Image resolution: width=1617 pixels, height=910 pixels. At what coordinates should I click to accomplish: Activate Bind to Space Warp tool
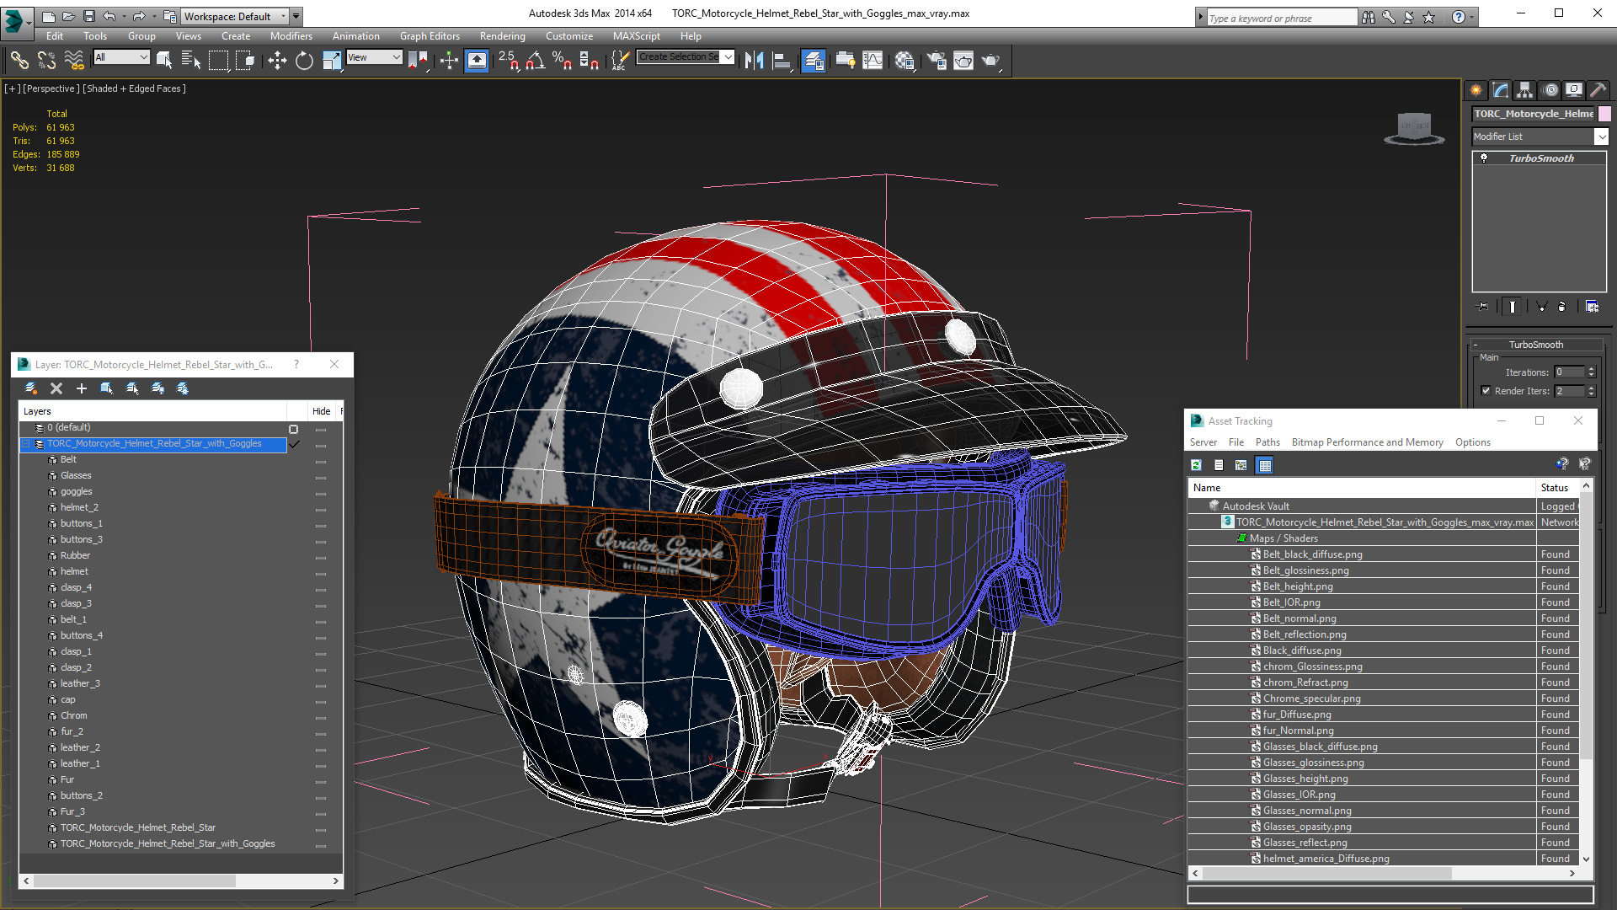pyautogui.click(x=74, y=60)
